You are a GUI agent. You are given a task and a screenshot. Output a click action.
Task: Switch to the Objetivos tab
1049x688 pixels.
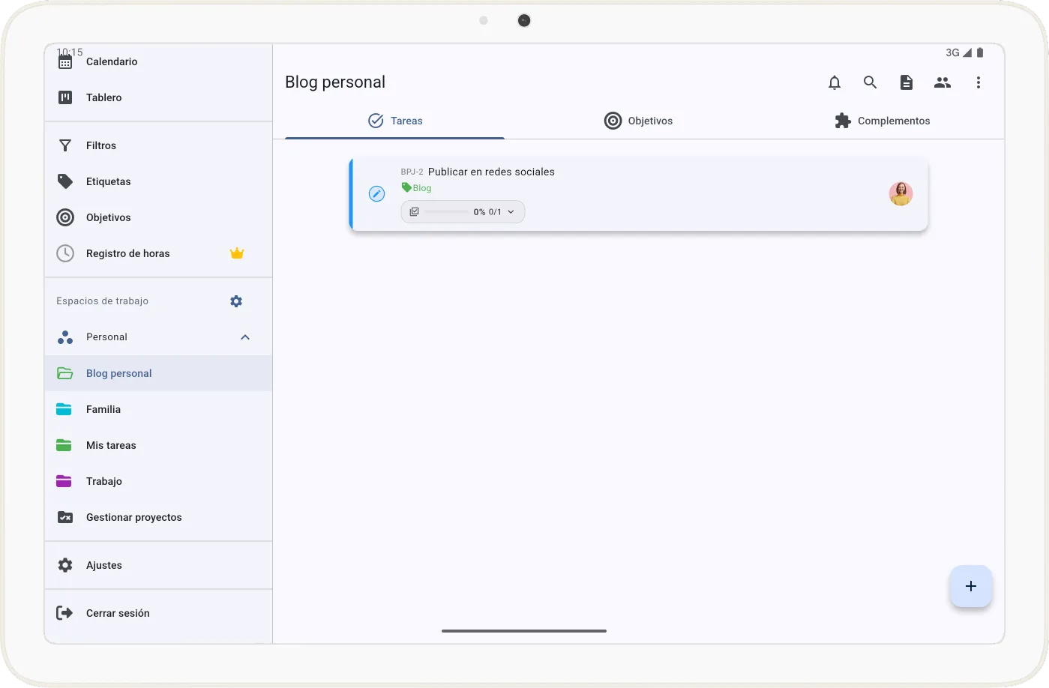(x=638, y=121)
